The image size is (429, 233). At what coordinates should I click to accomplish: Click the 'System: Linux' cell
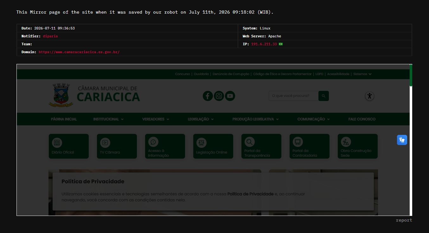(325, 28)
